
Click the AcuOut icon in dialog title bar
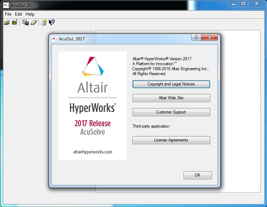(54, 39)
